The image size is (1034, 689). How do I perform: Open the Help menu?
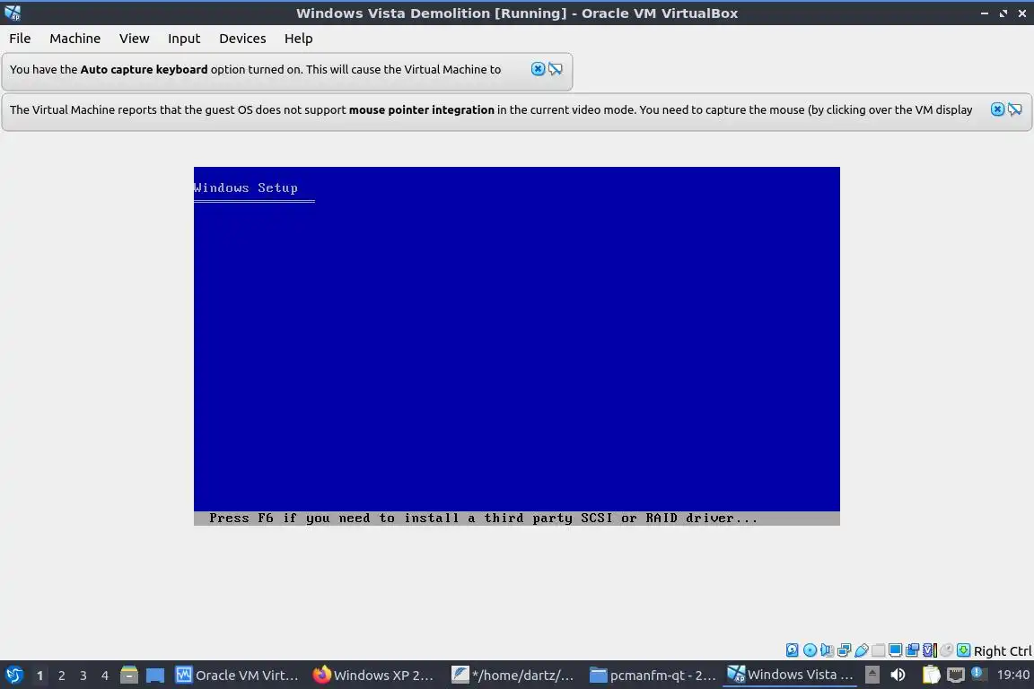point(299,39)
